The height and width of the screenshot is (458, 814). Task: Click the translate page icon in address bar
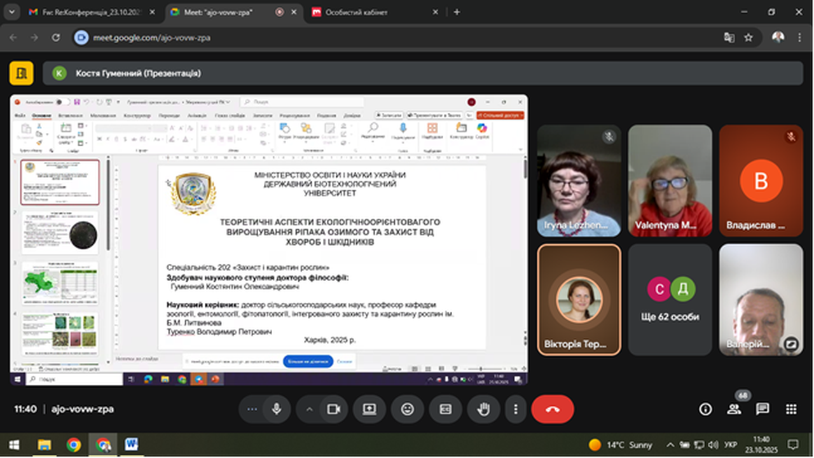729,38
